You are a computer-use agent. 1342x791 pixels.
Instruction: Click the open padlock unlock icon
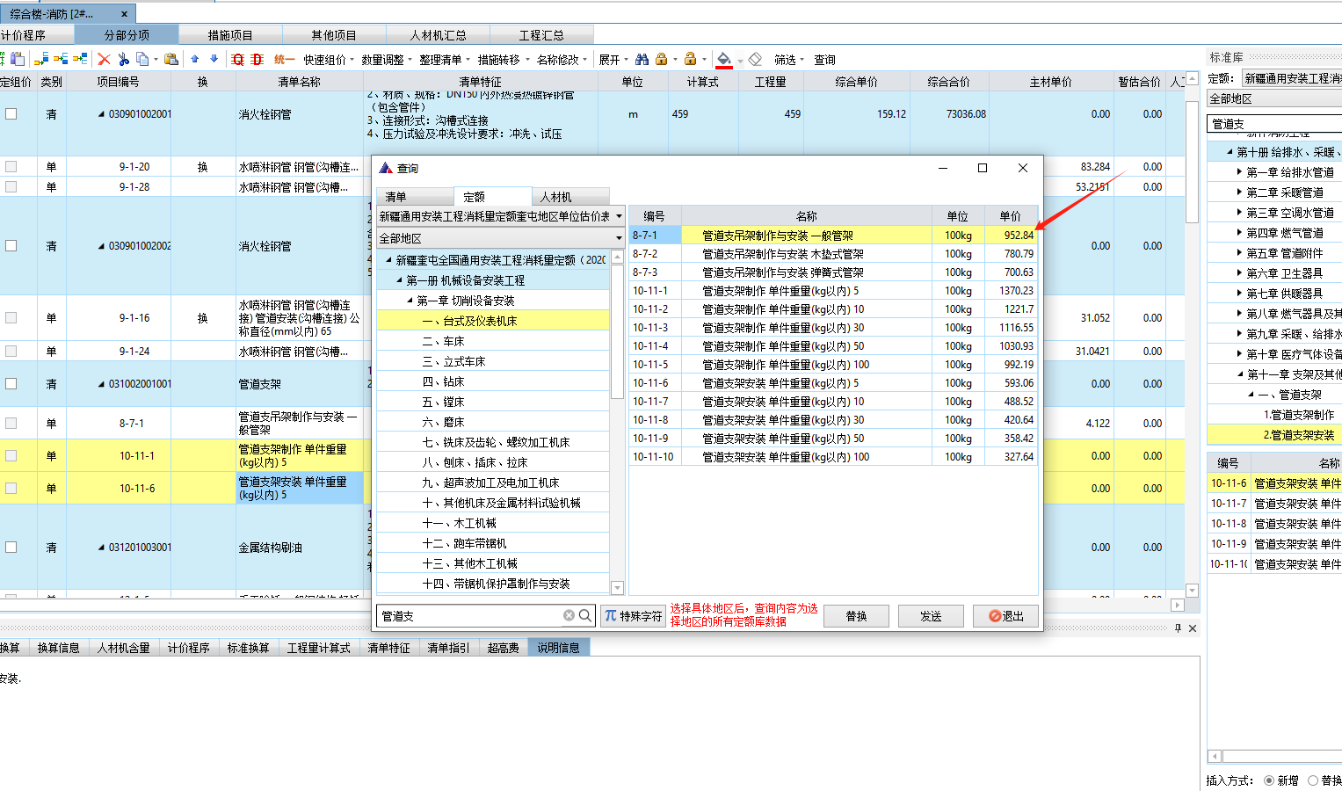coord(691,59)
